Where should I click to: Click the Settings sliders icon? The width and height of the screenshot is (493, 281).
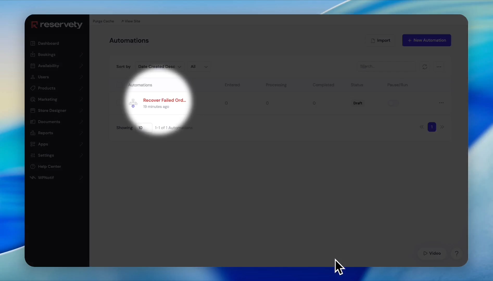(33, 155)
